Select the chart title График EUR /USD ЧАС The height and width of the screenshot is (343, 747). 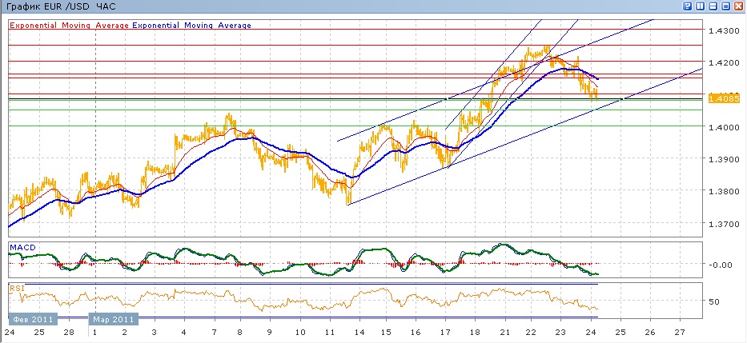(x=59, y=6)
